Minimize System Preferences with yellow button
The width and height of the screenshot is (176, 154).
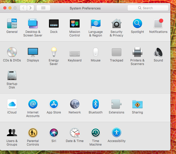tap(10, 8)
